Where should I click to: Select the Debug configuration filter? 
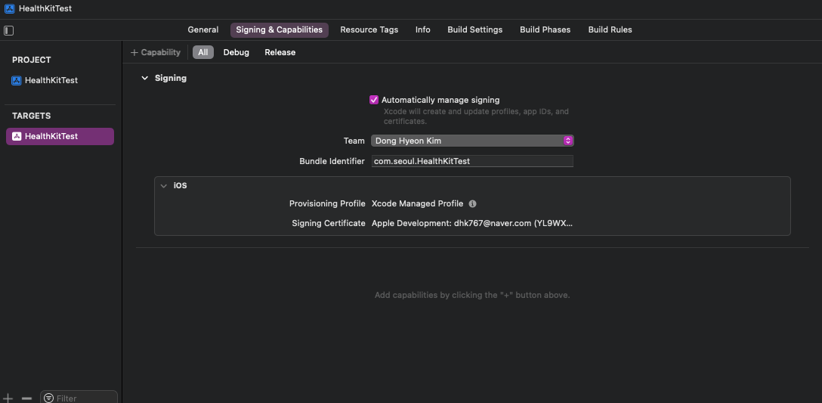coord(236,52)
